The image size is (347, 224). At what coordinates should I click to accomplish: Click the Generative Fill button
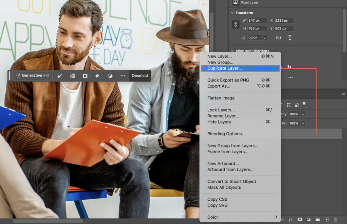point(32,75)
